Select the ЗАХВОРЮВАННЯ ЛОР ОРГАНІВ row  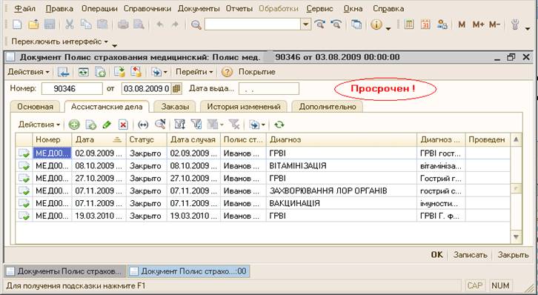[263, 190]
